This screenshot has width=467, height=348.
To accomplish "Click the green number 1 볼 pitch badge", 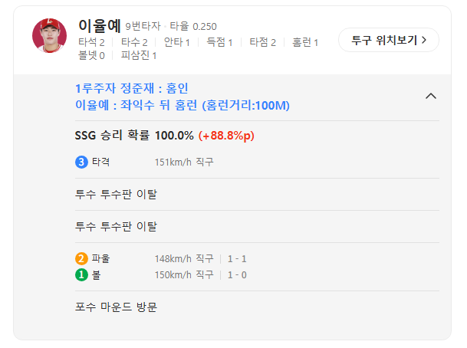I will pyautogui.click(x=81, y=274).
